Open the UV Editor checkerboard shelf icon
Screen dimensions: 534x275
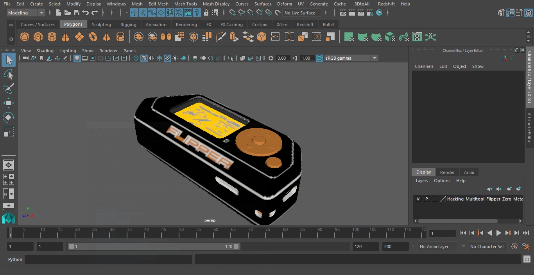click(418, 37)
